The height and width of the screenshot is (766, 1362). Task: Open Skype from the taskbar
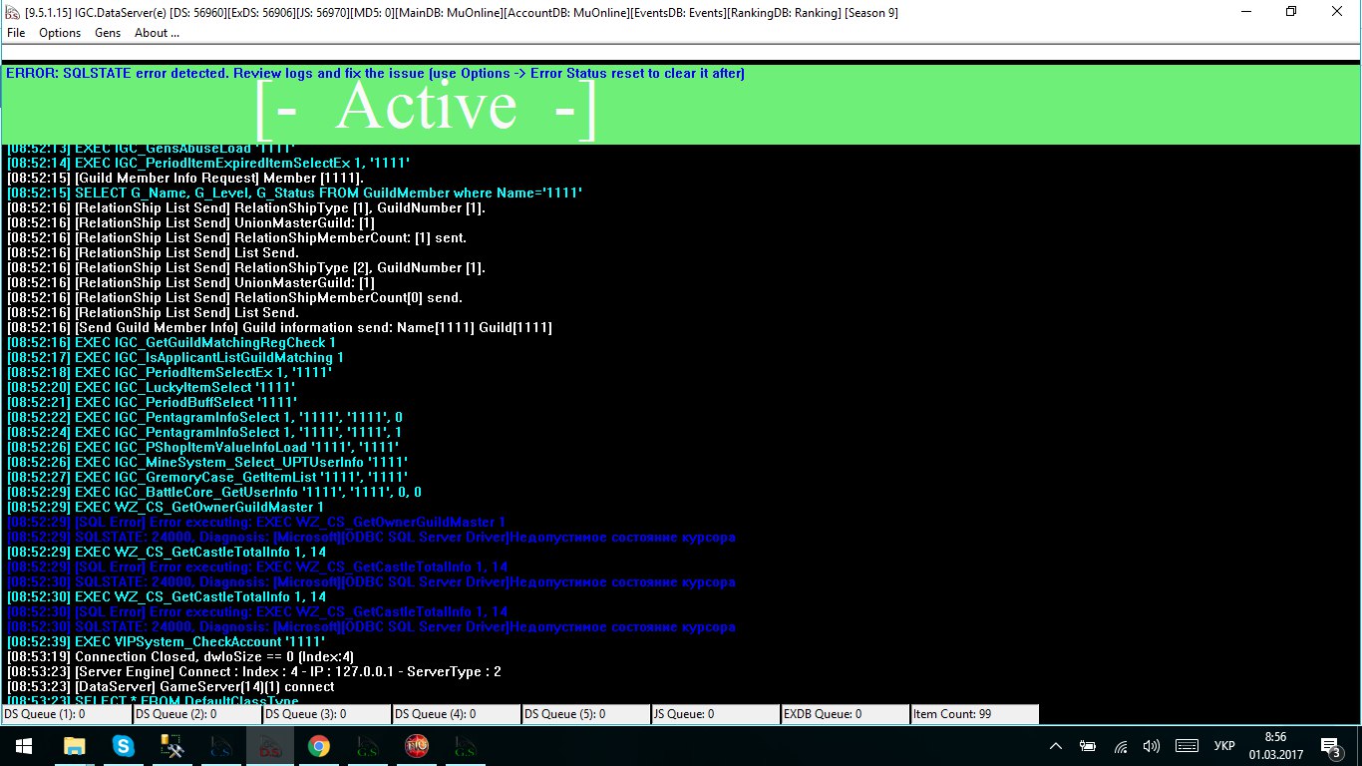[124, 745]
